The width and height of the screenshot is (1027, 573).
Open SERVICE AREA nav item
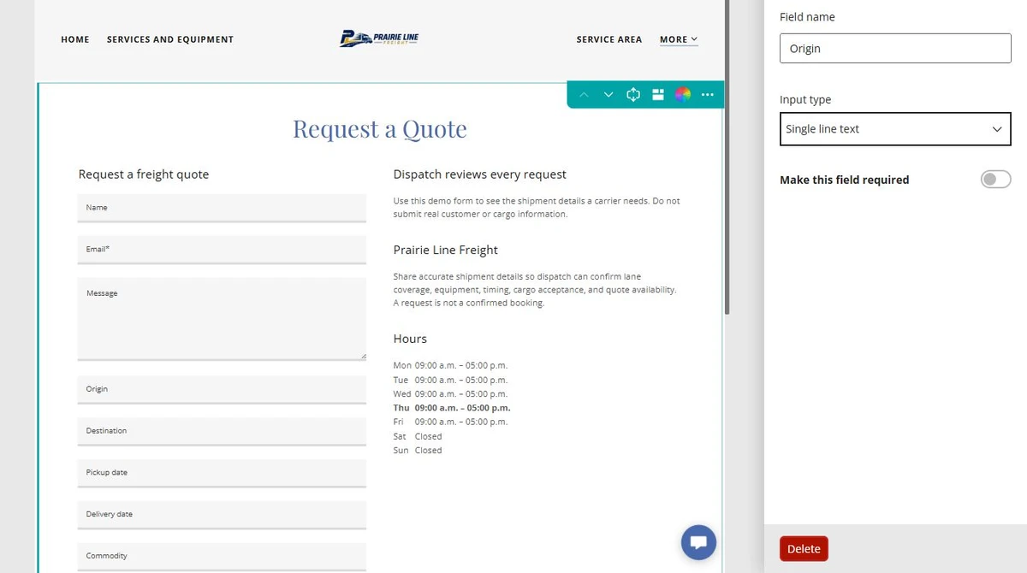(x=609, y=39)
